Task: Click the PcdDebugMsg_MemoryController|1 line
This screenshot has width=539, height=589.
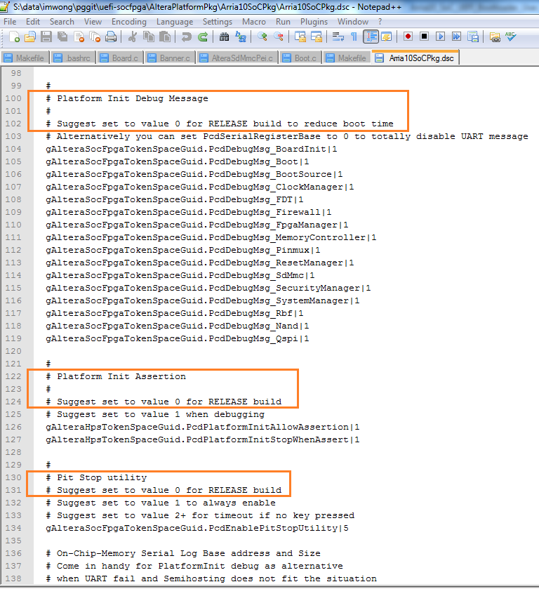Action: click(x=211, y=237)
